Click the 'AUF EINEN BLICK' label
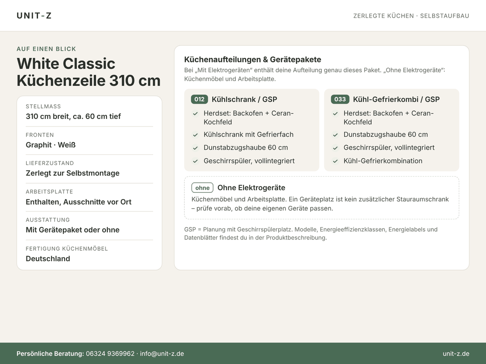The width and height of the screenshot is (486, 364). coord(46,49)
